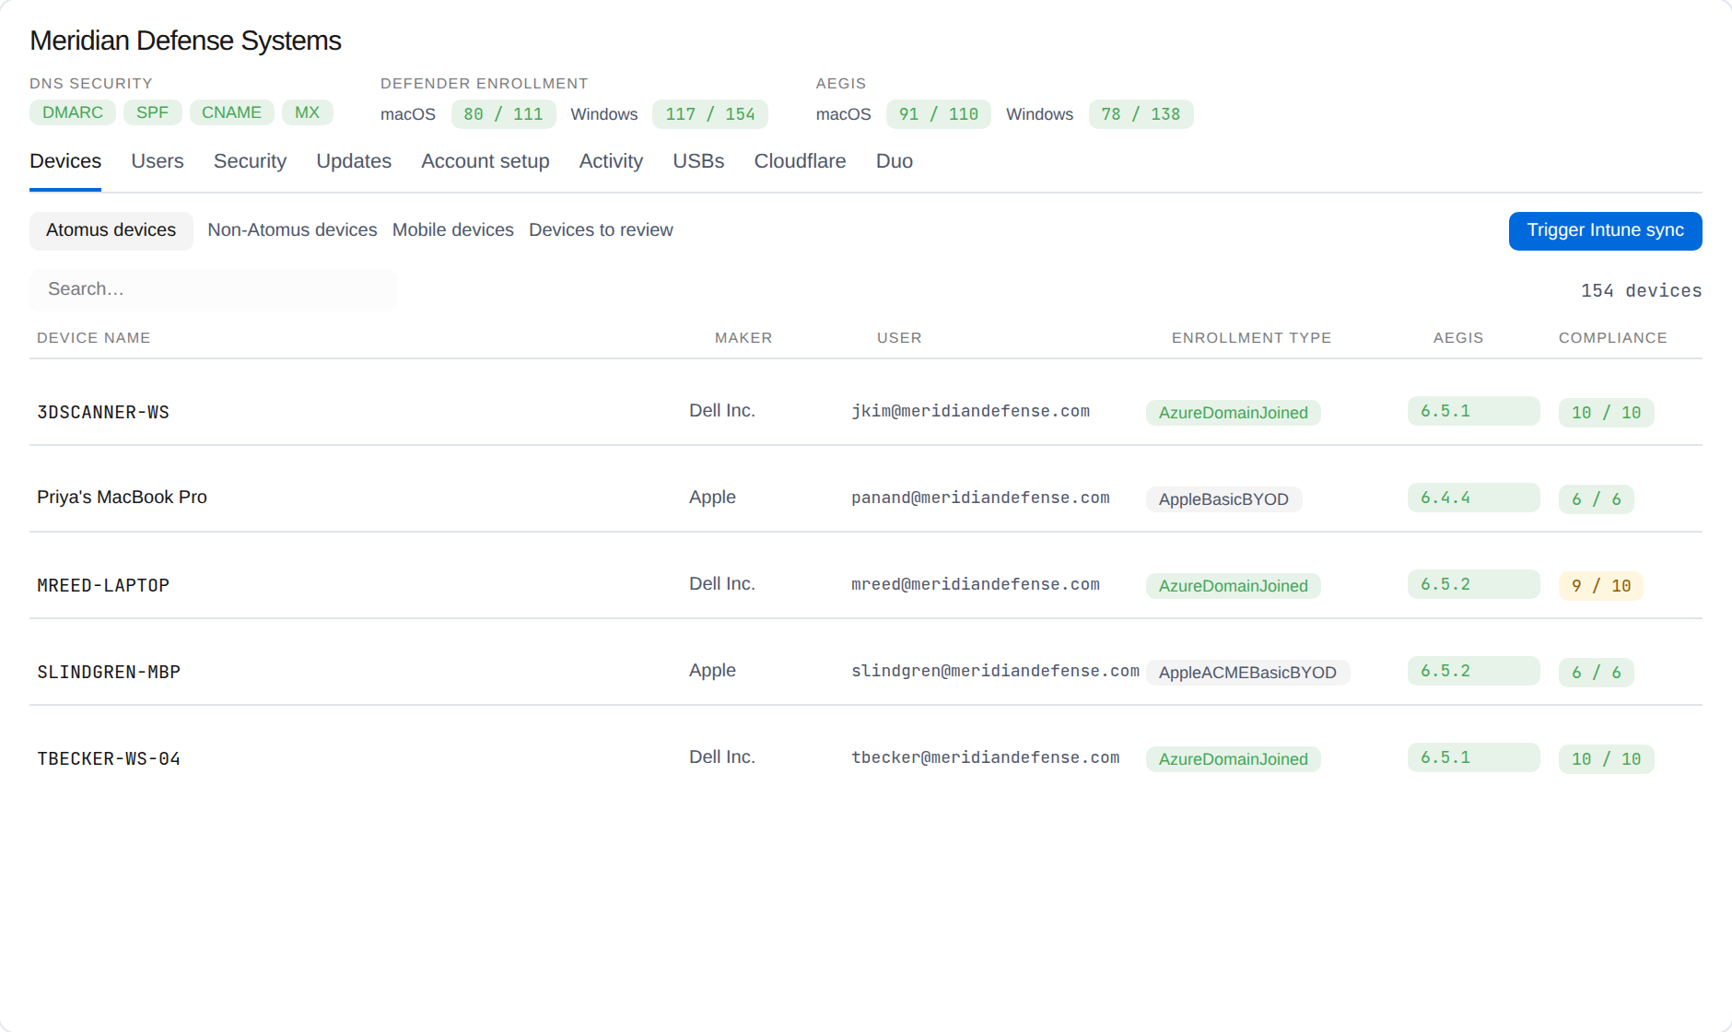This screenshot has height=1032, width=1732.
Task: Click user tbecker@meridiandefense.com
Action: 985,757
